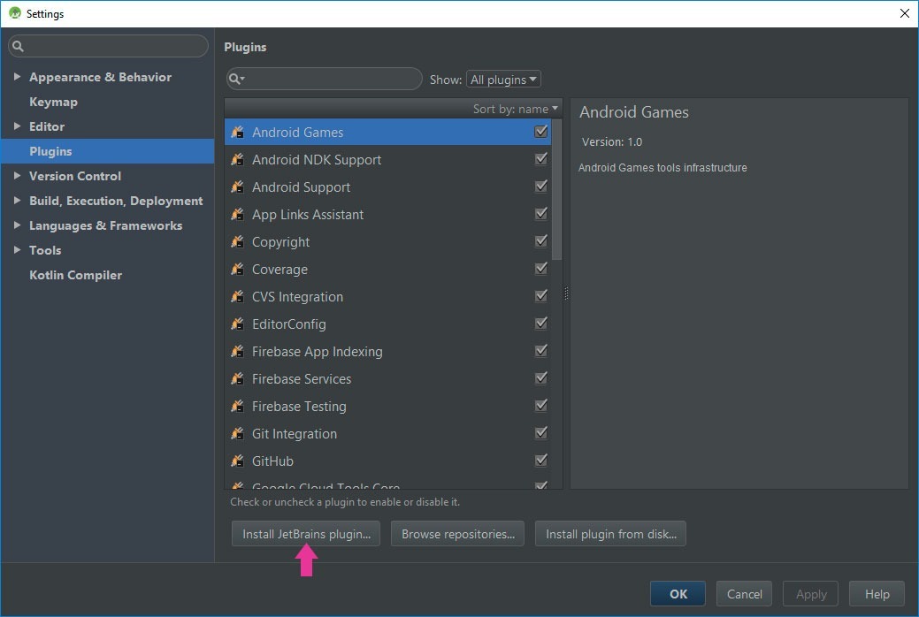
Task: Open the Keymap settings page
Action: (53, 102)
